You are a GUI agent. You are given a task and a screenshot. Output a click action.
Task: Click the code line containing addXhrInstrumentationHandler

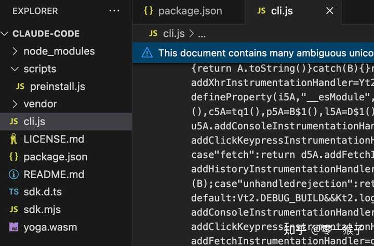[282, 83]
